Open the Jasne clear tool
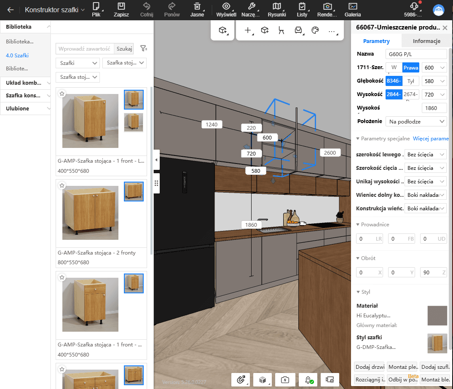The height and width of the screenshot is (389, 453). (197, 10)
